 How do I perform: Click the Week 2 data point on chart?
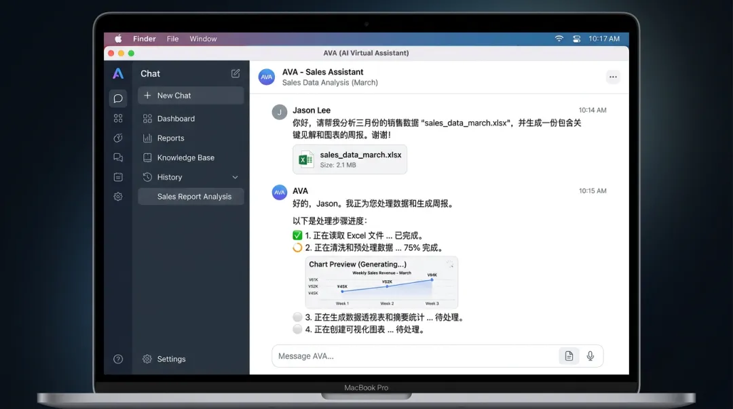coord(387,286)
